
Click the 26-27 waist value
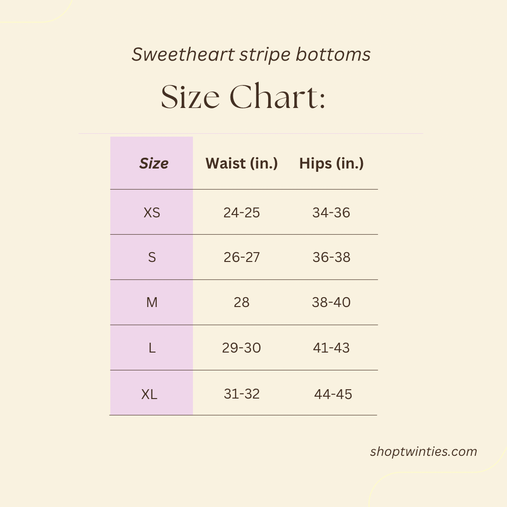pos(242,257)
